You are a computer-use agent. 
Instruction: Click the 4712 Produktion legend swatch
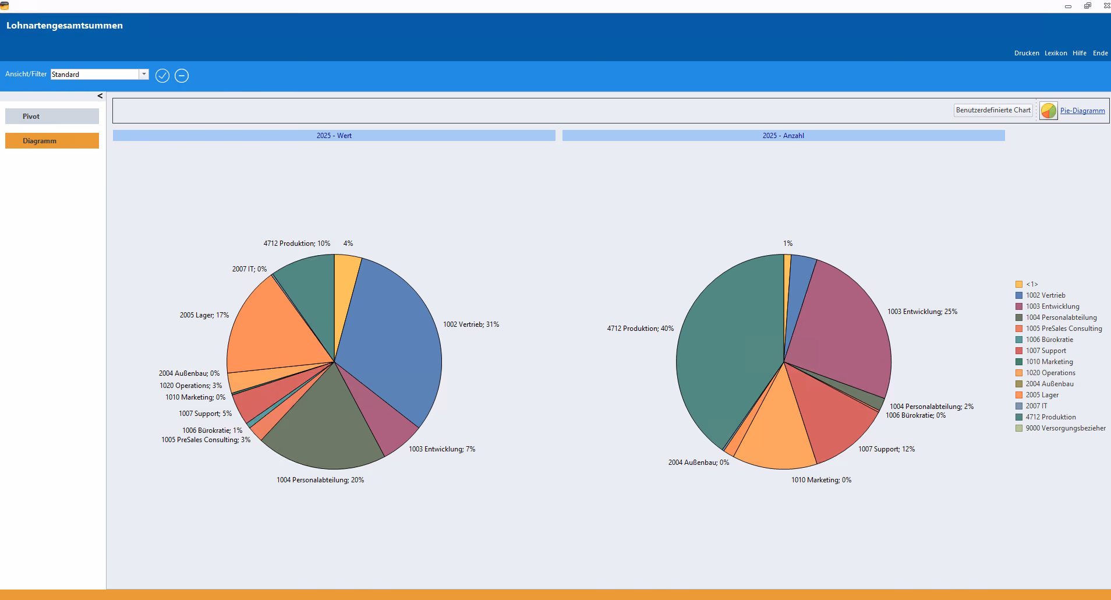click(1019, 417)
